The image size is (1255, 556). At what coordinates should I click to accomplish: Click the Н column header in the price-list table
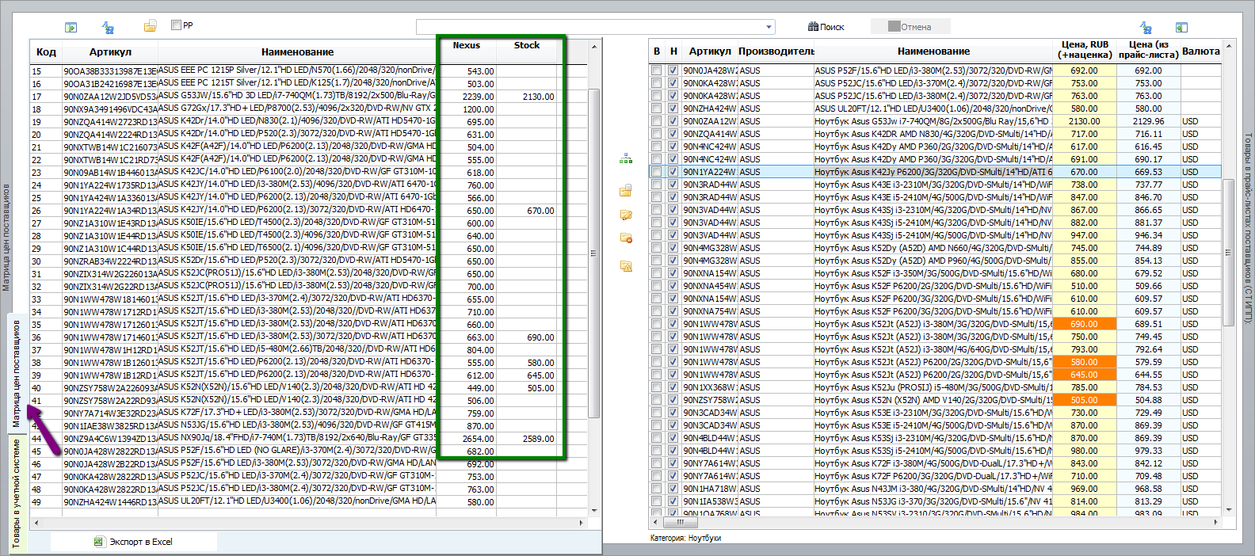click(673, 51)
